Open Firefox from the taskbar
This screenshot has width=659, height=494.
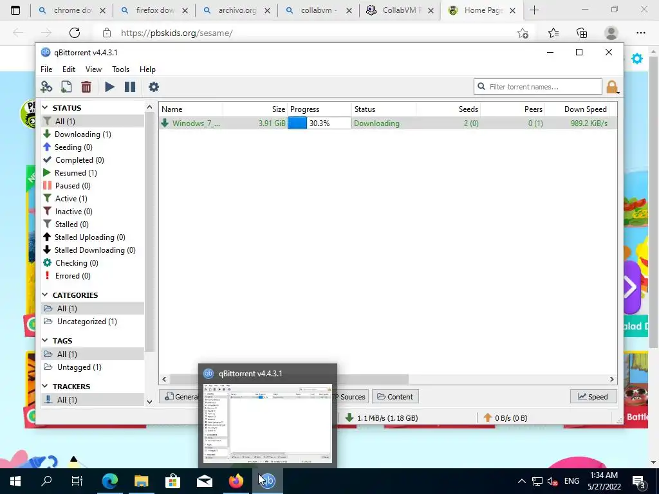(x=236, y=481)
